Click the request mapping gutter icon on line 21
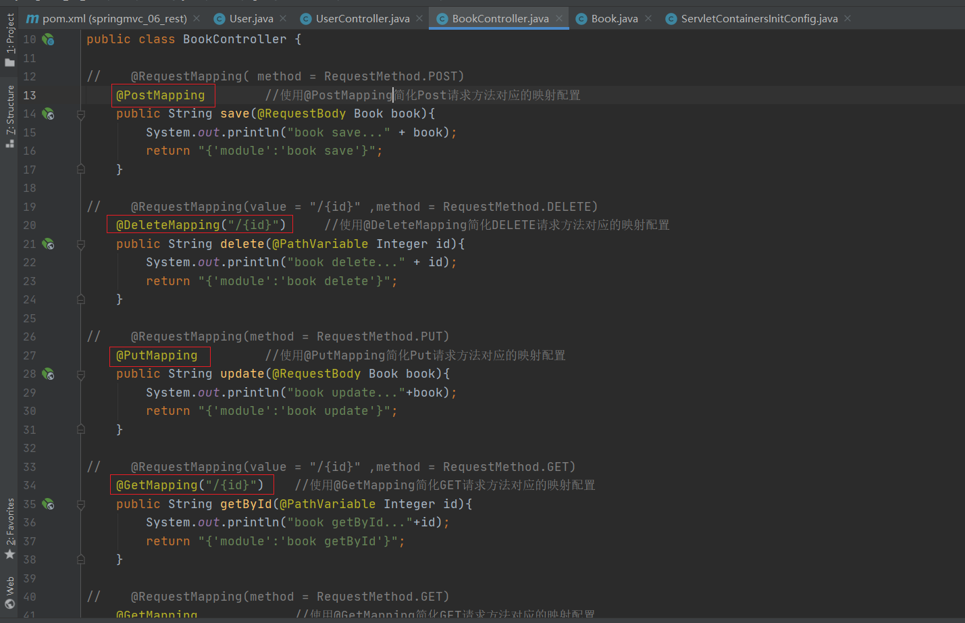The image size is (965, 623). pyautogui.click(x=48, y=244)
